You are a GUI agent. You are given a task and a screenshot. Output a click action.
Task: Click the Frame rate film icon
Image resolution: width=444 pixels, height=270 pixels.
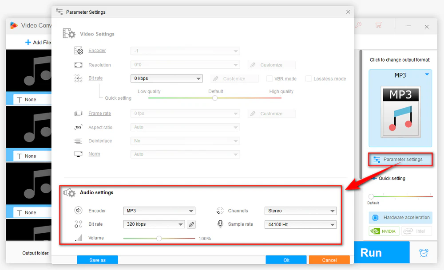coord(78,113)
